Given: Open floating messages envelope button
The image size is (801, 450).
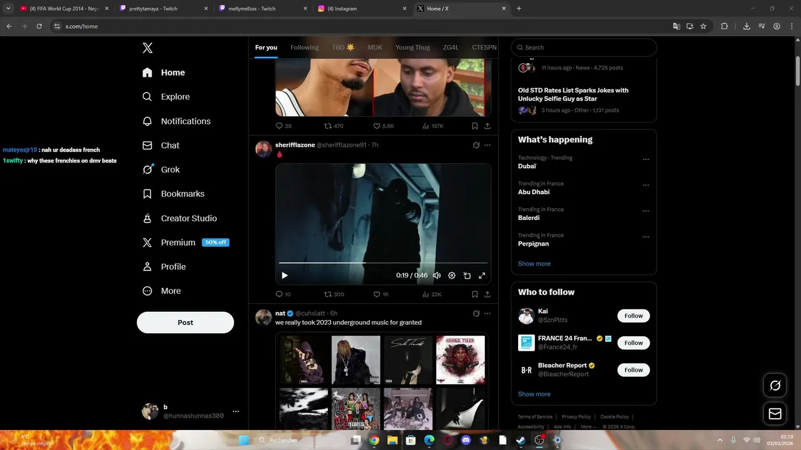Looking at the screenshot, I should (x=775, y=414).
